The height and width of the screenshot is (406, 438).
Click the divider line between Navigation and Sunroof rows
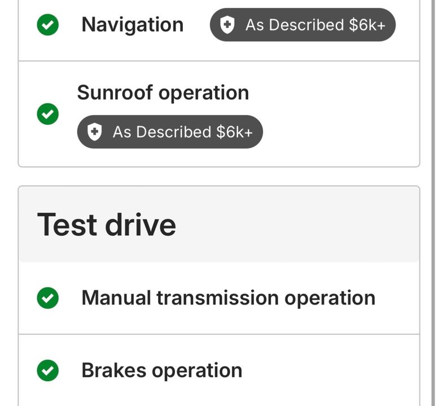click(219, 61)
